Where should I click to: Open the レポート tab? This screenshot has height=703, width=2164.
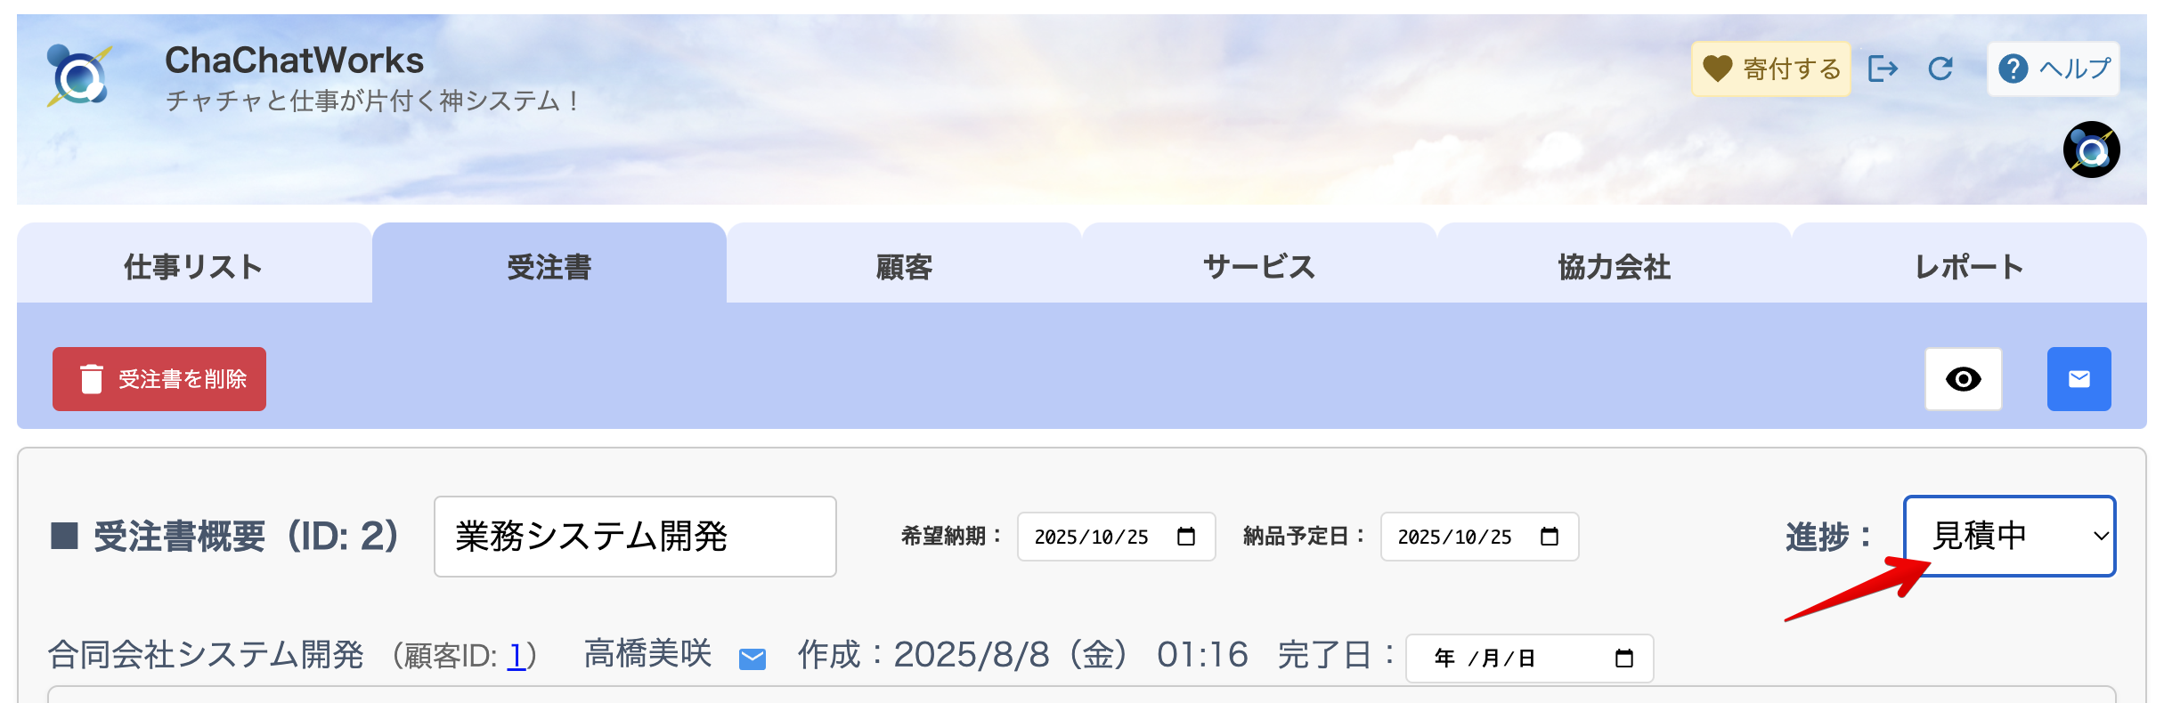1969,265
